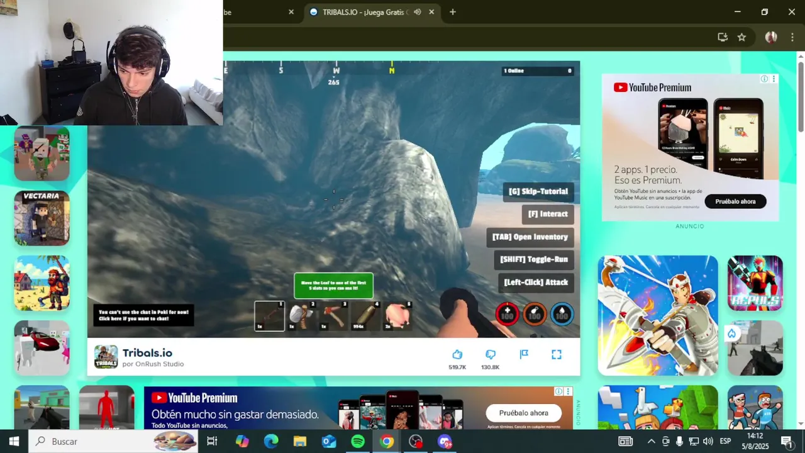
Task: Click the 519.7K likes count
Action: (457, 367)
